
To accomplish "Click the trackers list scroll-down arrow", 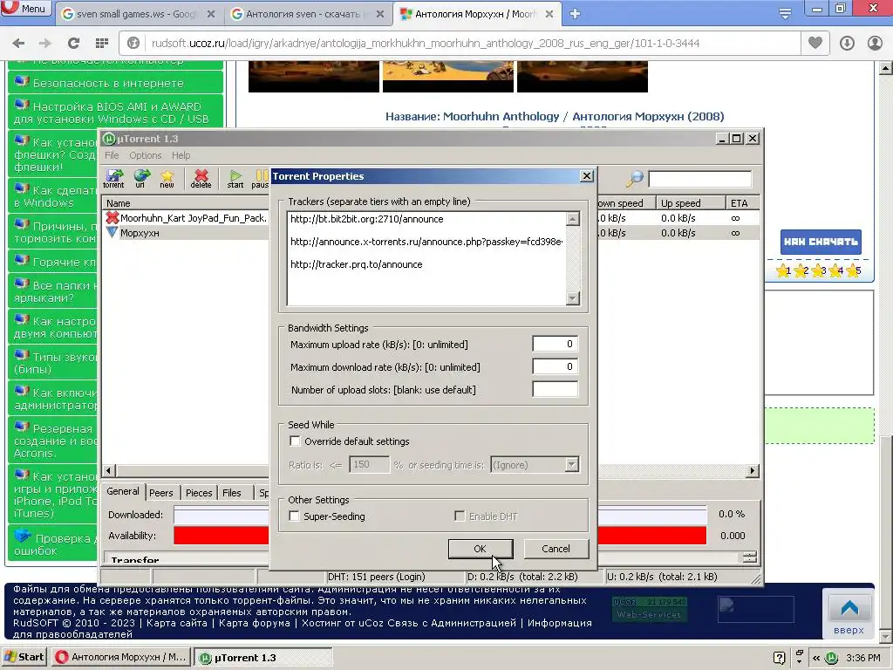I will tap(573, 298).
